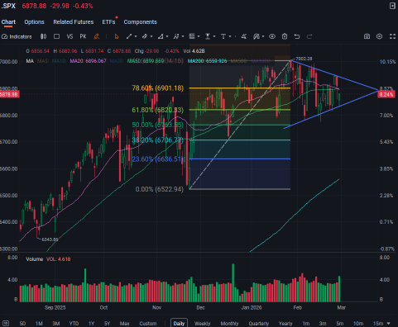
Task: Expand the channel tool dropdown arrow
Action: [x=151, y=36]
